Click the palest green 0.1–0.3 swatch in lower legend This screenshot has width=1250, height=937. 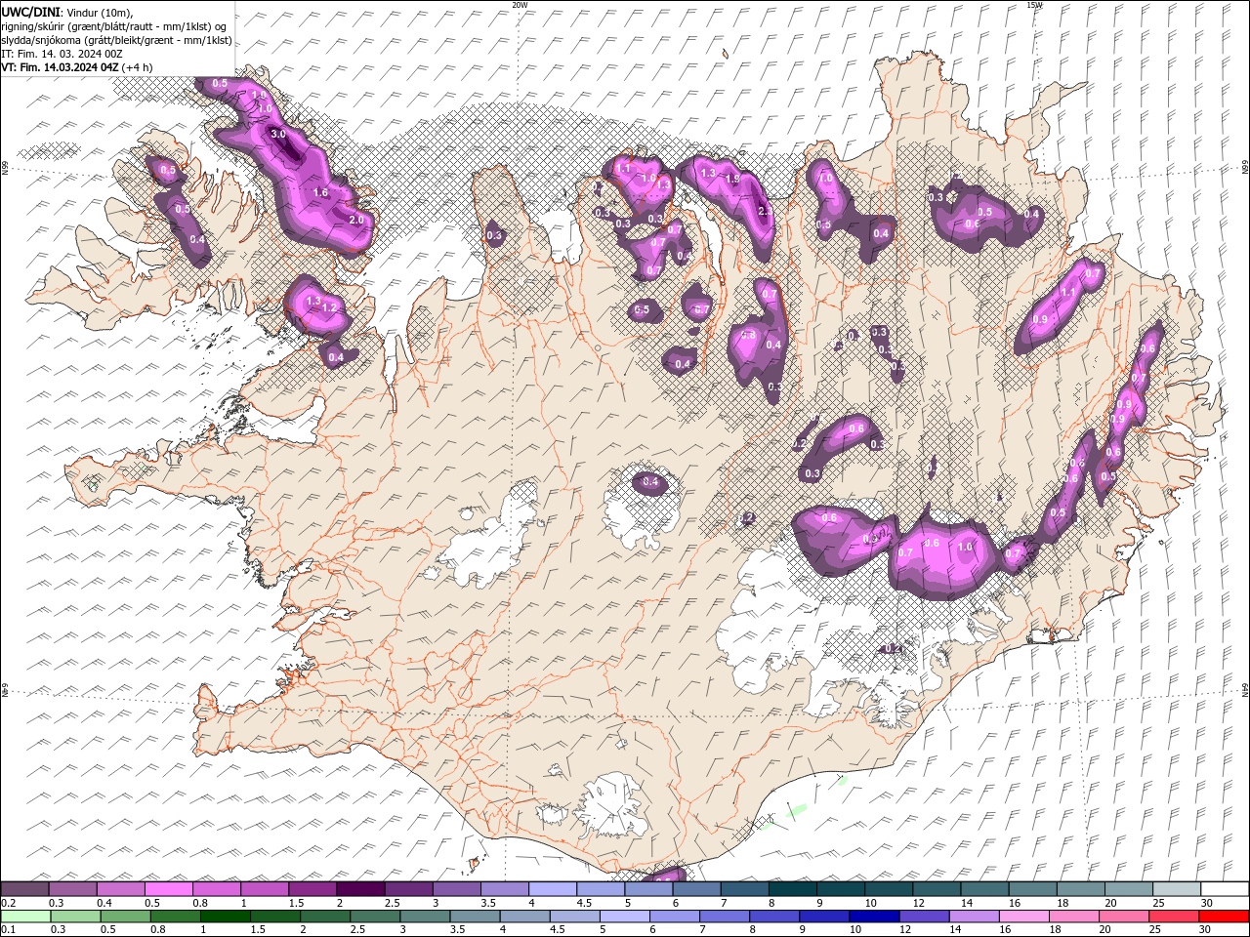point(25,917)
